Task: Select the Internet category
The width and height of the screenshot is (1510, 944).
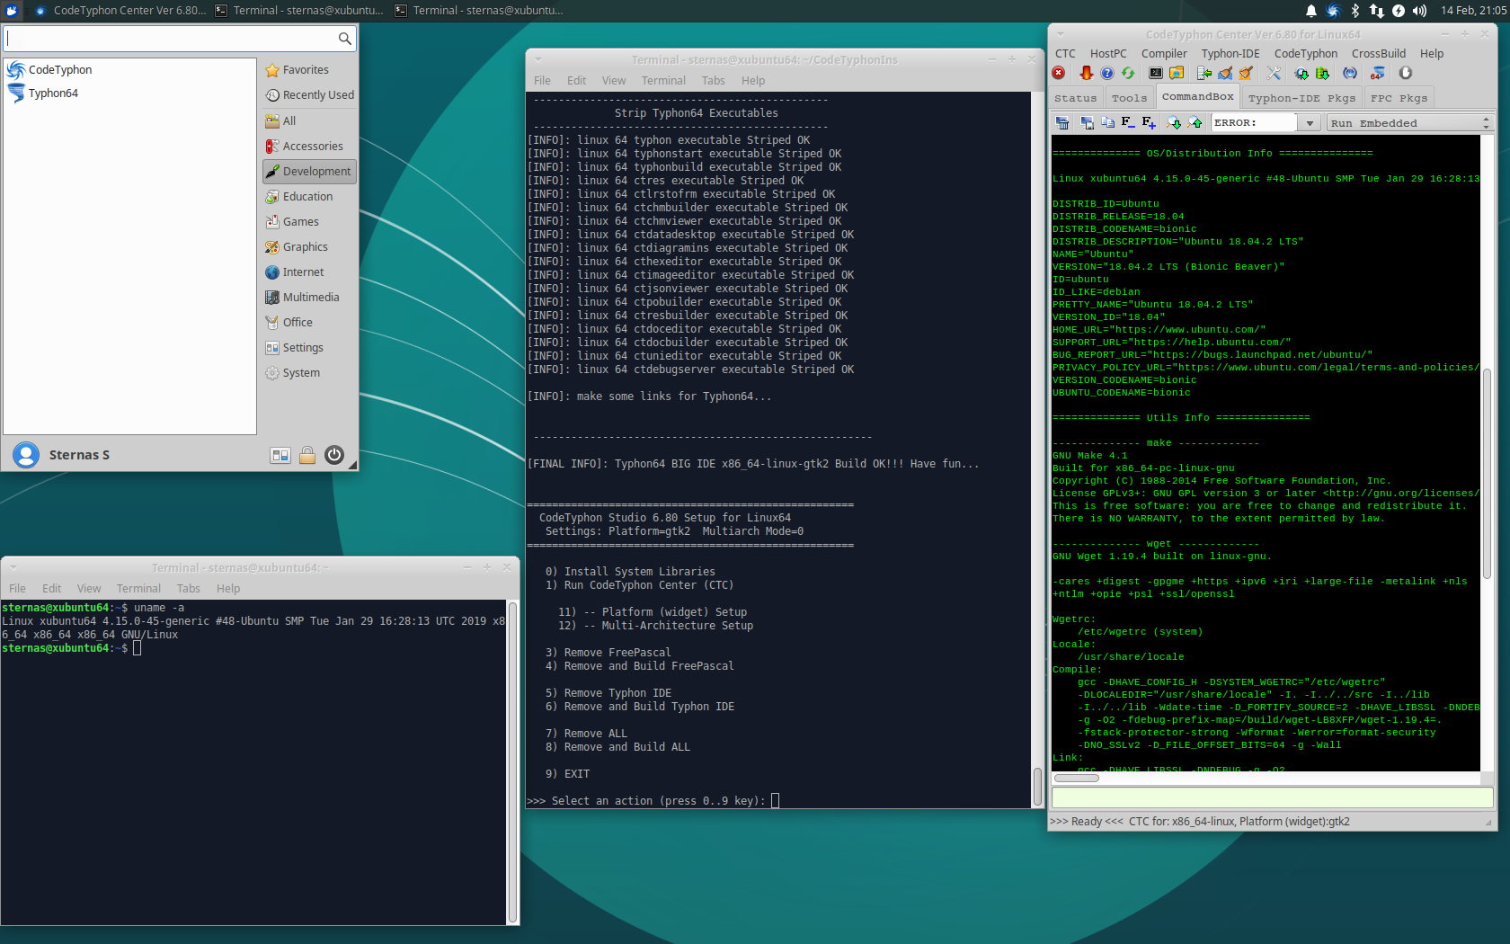Action: point(309,272)
